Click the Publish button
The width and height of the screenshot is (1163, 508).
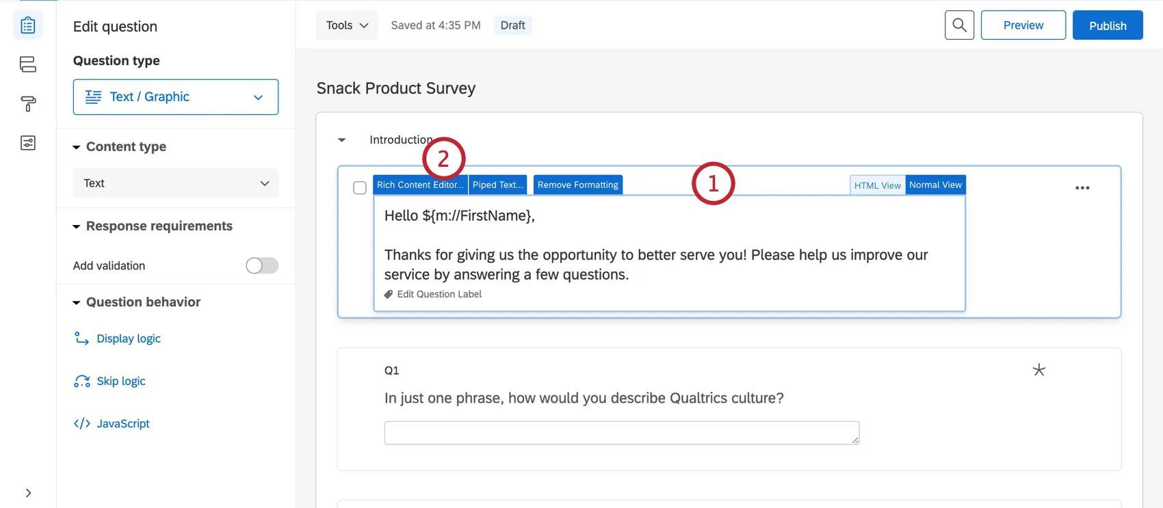(x=1107, y=25)
